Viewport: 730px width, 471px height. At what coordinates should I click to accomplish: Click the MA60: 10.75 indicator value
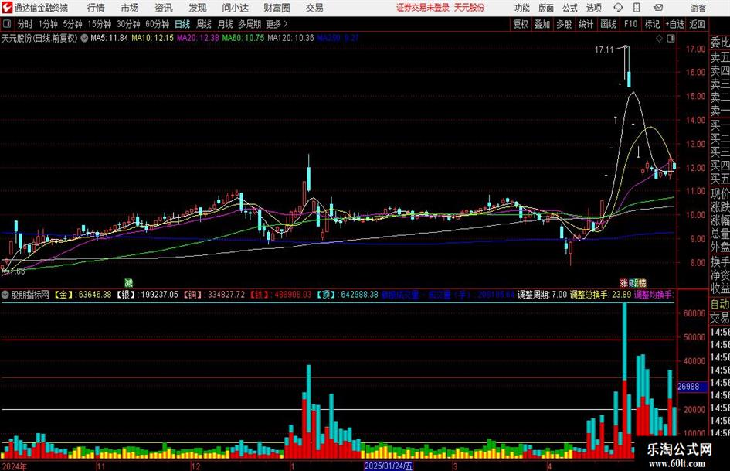click(243, 38)
